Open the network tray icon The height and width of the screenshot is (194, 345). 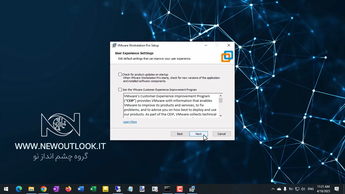297,189
